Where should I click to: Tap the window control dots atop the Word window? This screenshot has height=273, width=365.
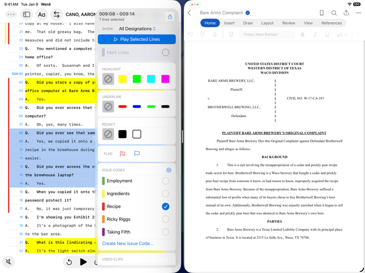point(194,4)
